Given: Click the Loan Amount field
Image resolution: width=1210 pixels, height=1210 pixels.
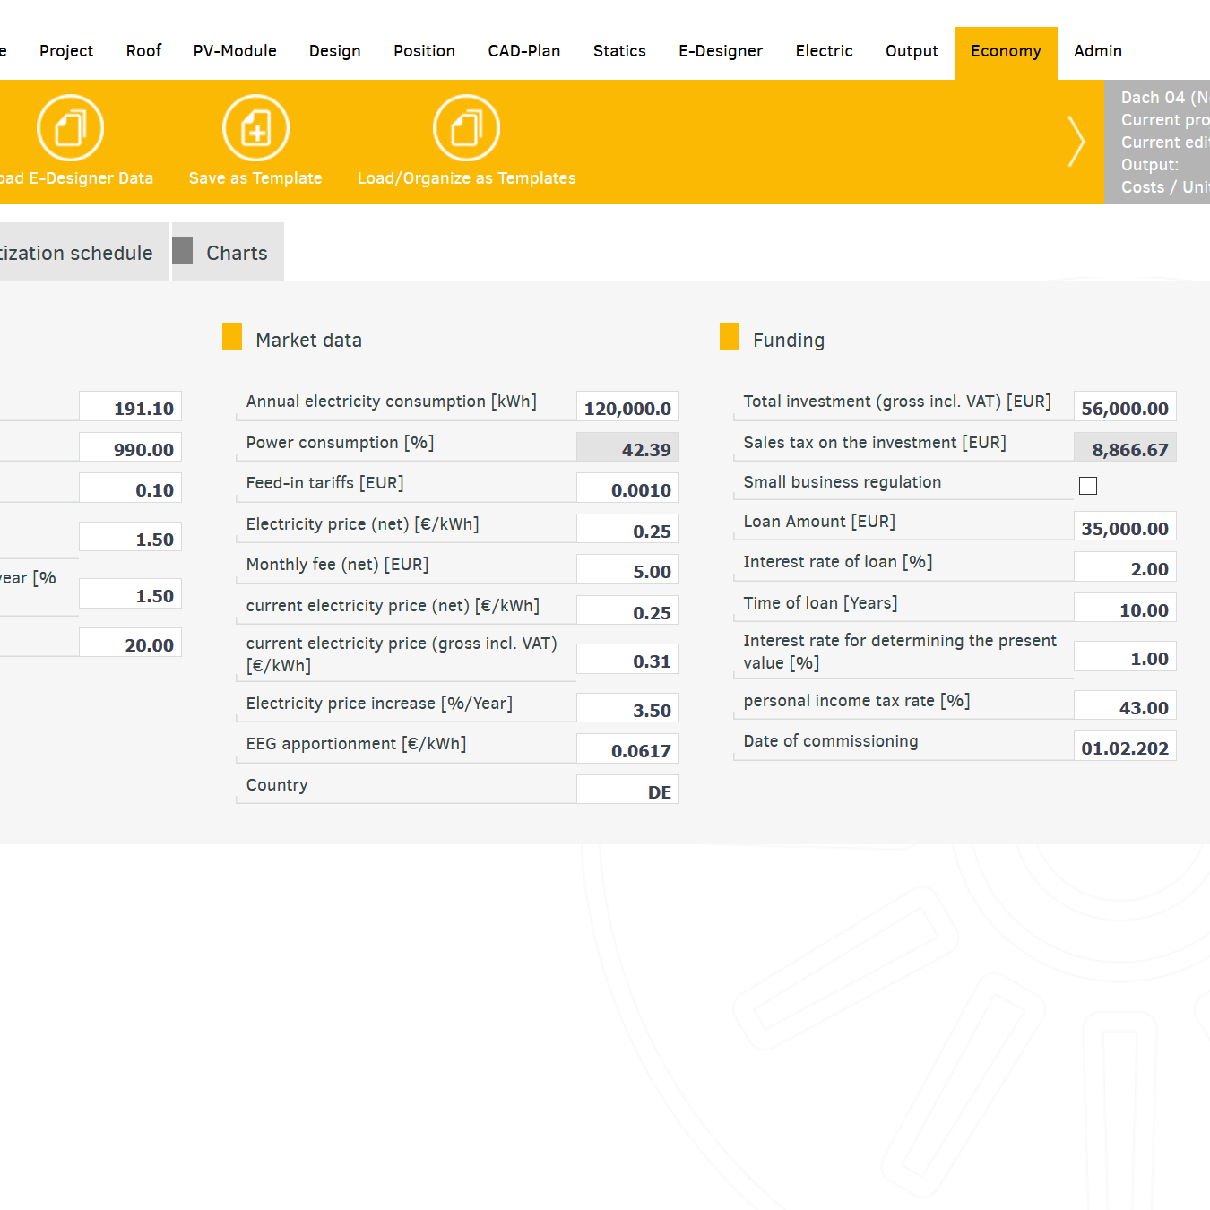Looking at the screenshot, I should click(x=1124, y=528).
